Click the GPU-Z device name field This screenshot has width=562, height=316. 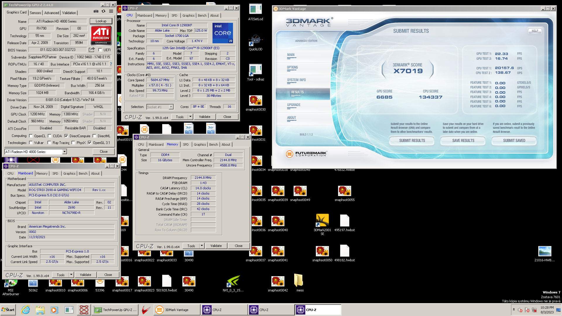pos(57,21)
